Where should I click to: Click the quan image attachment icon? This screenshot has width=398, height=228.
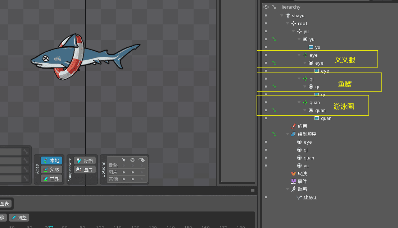[x=317, y=118]
